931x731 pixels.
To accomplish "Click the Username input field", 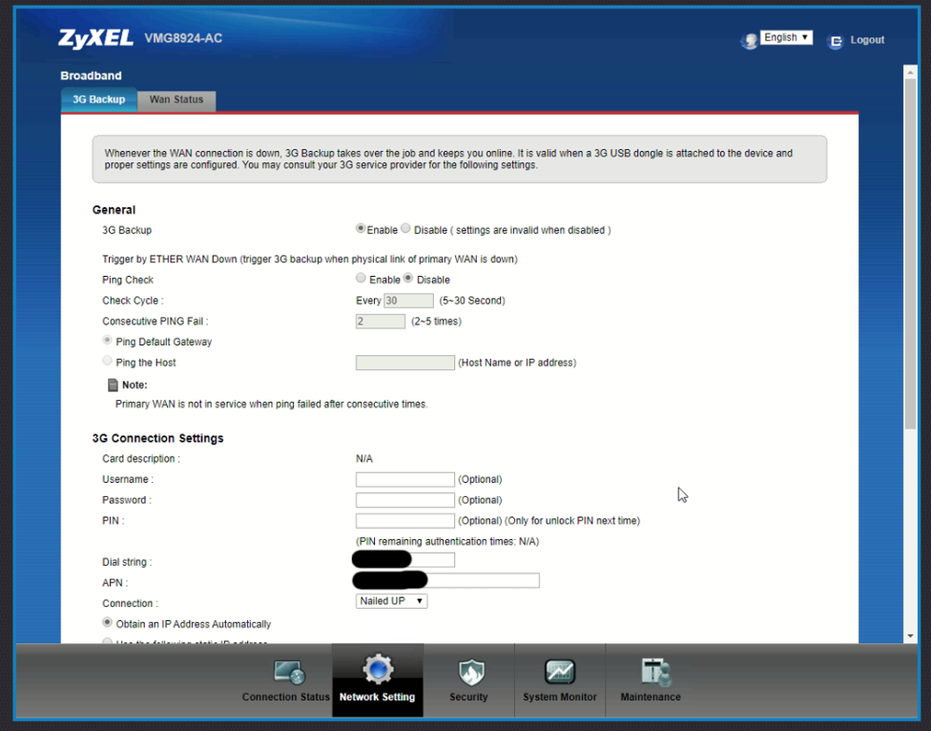I will tap(405, 479).
